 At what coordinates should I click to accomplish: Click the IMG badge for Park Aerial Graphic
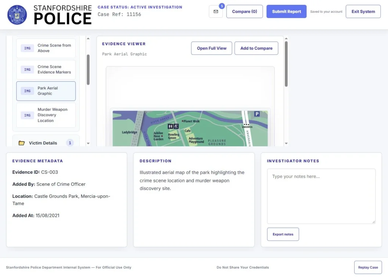[27, 91]
